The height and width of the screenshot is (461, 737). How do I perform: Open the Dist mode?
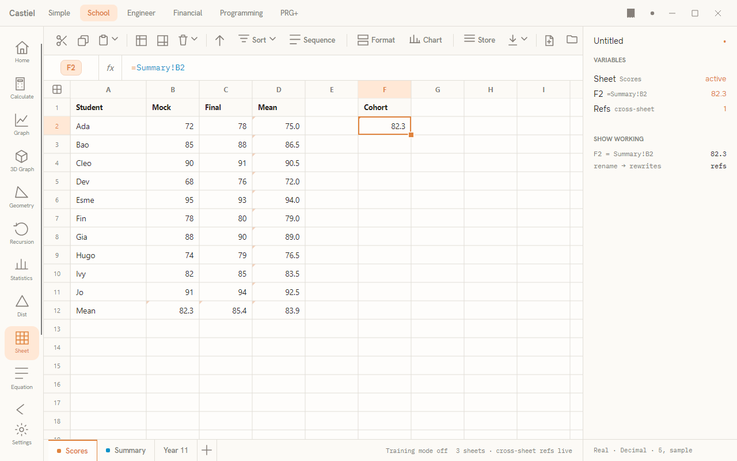tap(22, 306)
